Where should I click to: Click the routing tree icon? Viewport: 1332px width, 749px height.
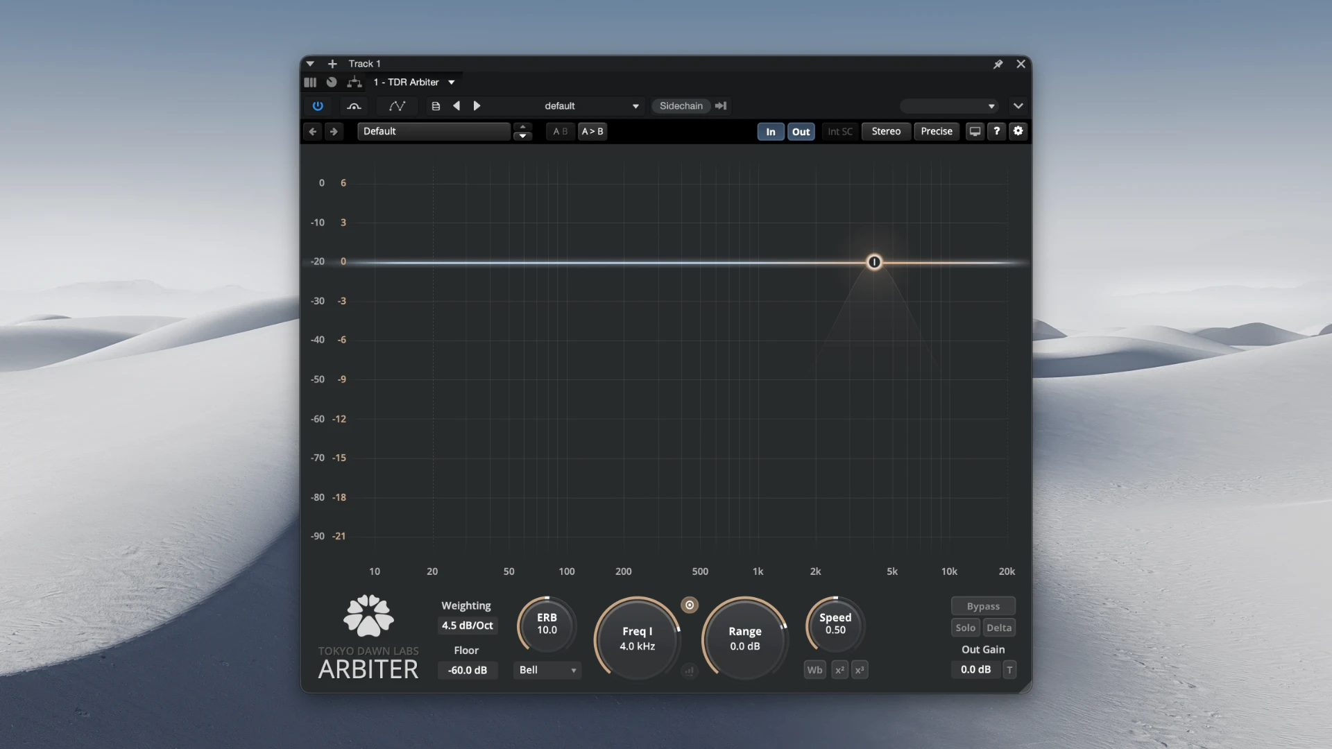pos(355,82)
